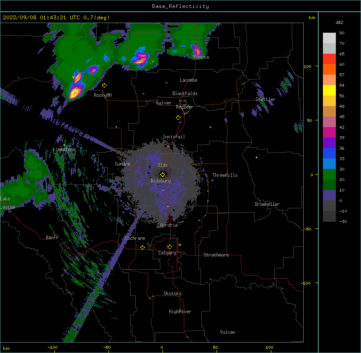Click the km unit label at bottom left

tap(6, 348)
